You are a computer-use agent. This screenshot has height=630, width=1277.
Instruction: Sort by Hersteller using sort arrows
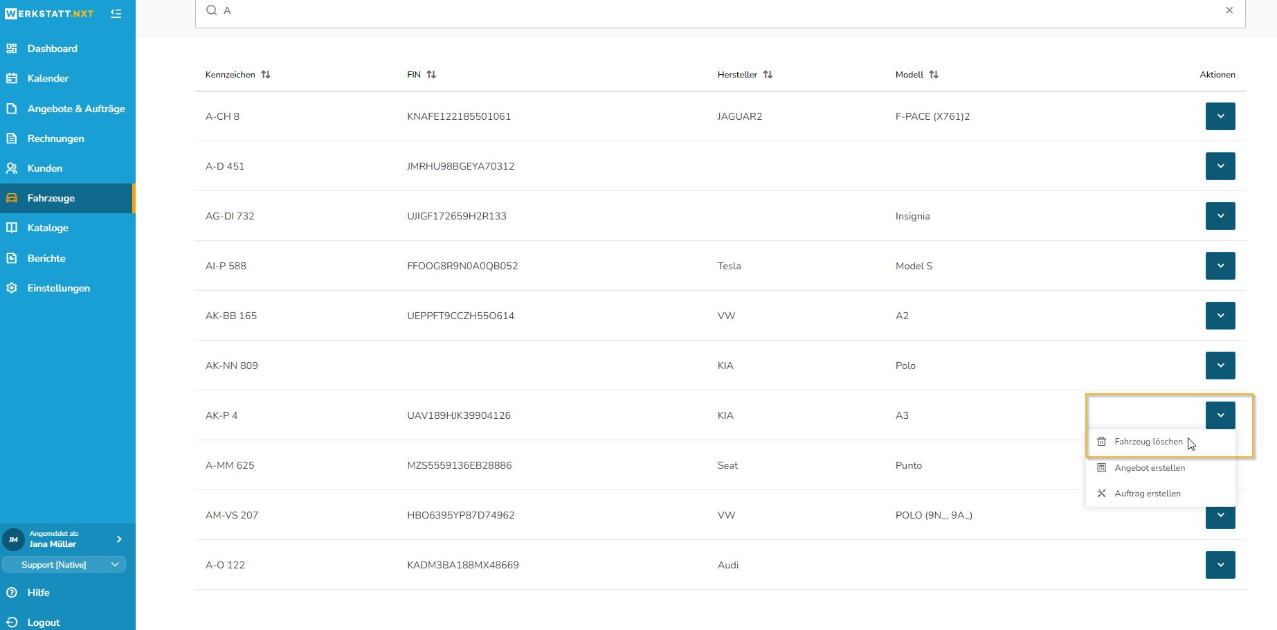(x=768, y=75)
